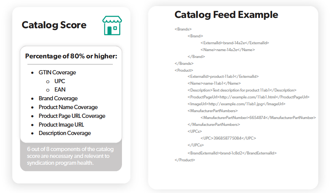Viewport: 332px width, 193px height.
Task: Click the EAN sub-bullet item
Action: coord(60,90)
